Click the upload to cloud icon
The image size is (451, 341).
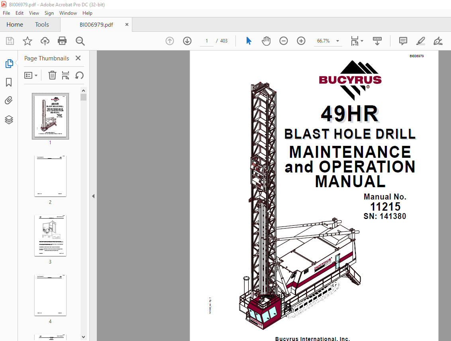45,41
